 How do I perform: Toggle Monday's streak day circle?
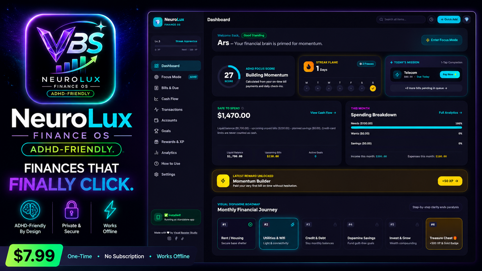306,89
